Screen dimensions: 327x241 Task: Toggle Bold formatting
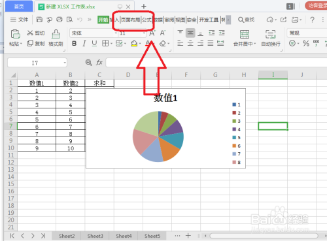[74, 43]
